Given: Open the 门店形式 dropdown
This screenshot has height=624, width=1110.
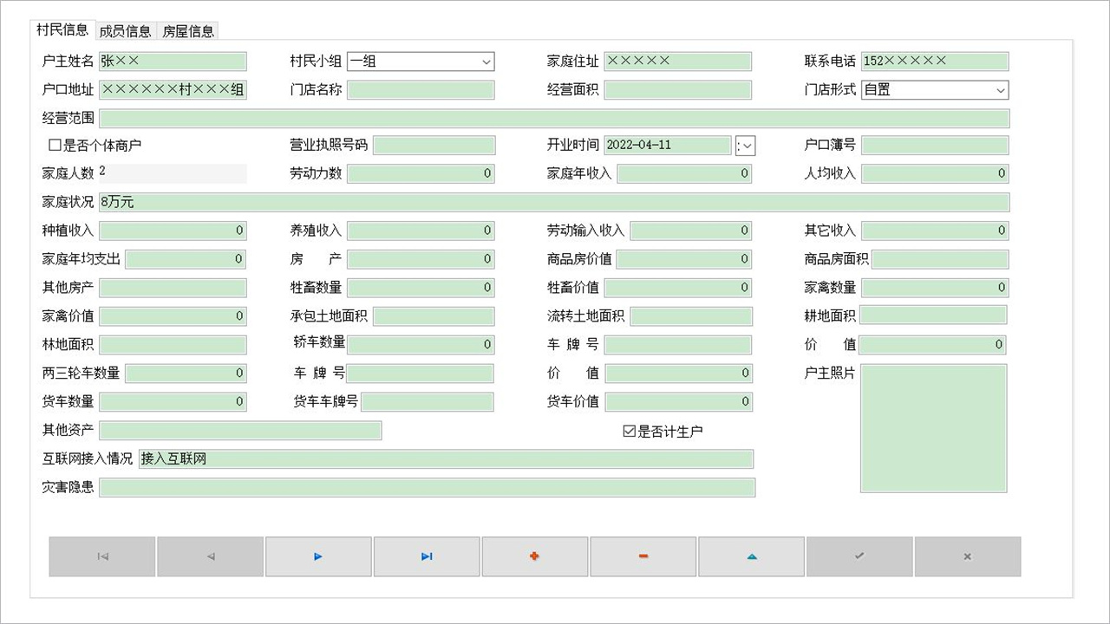Looking at the screenshot, I should point(1002,90).
